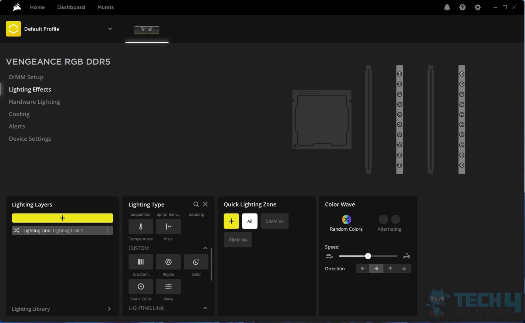Set wave direction to up

pyautogui.click(x=390, y=269)
